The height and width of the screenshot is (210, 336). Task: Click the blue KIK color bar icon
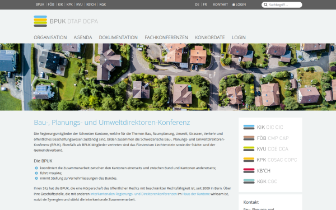pos(249,127)
